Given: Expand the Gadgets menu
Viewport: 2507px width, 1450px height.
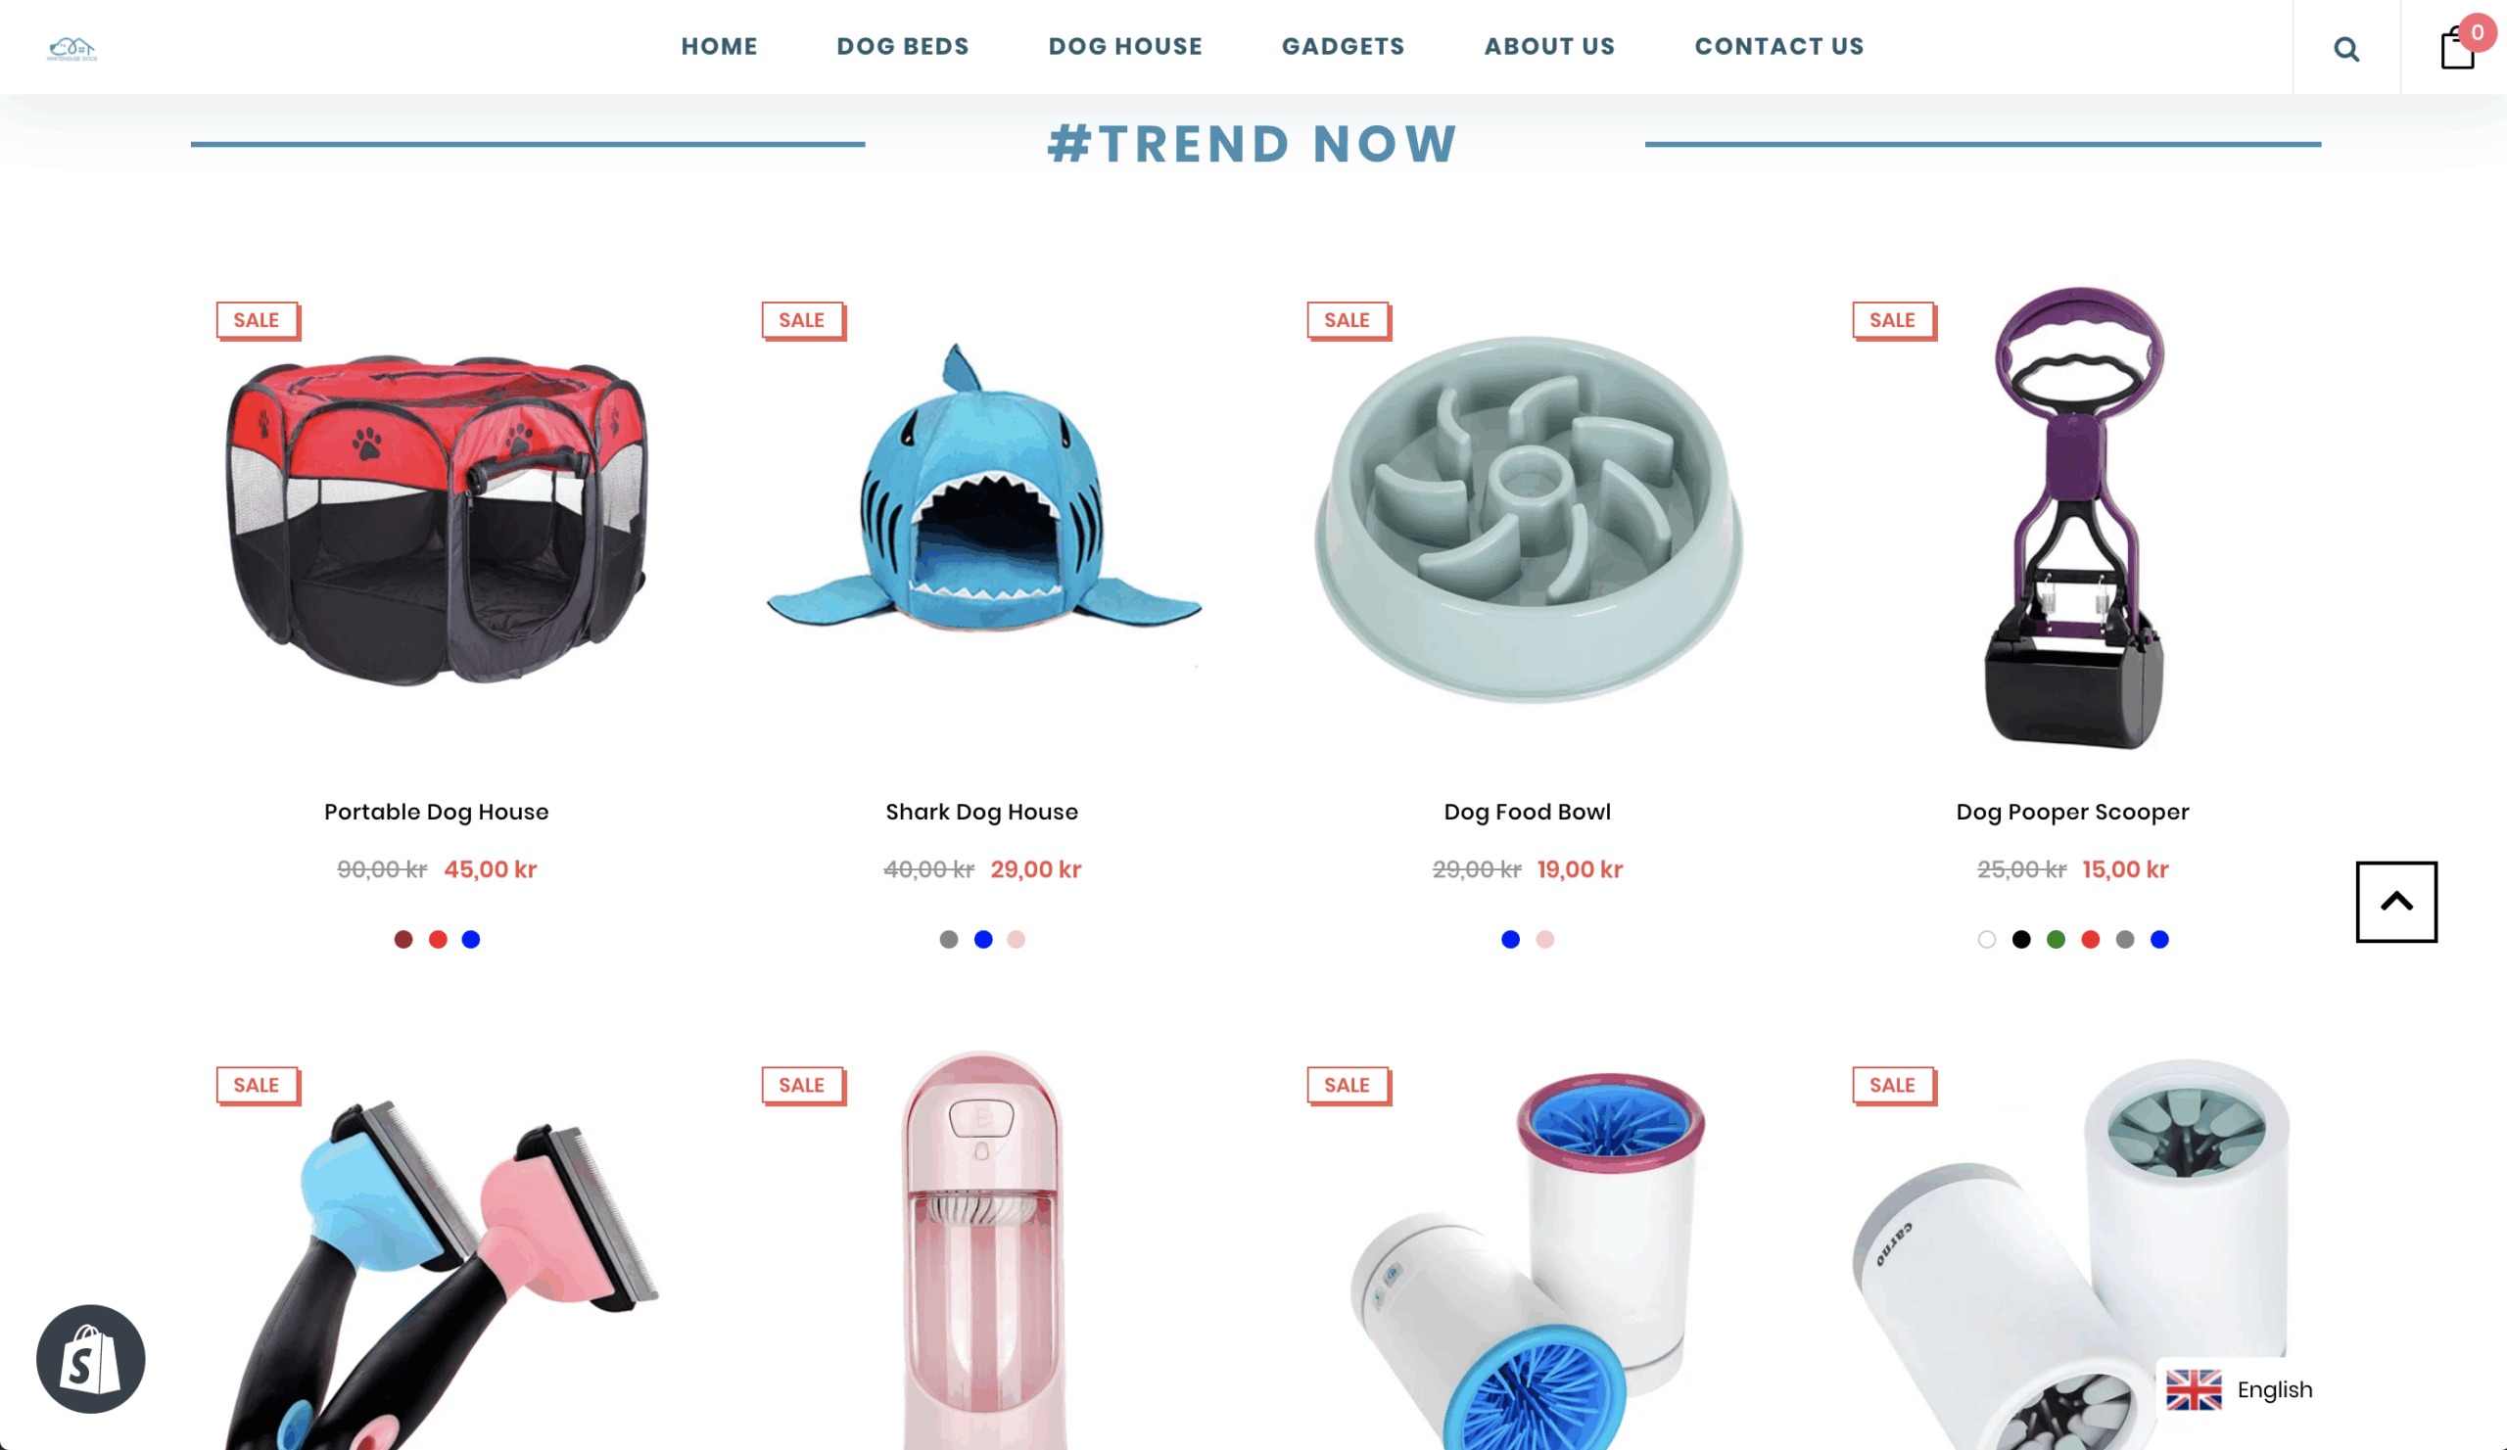Looking at the screenshot, I should point(1343,47).
